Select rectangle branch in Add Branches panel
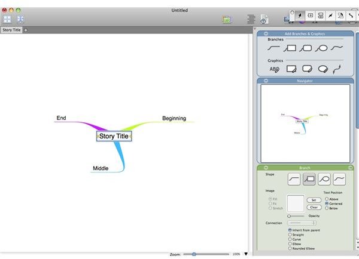 point(290,48)
